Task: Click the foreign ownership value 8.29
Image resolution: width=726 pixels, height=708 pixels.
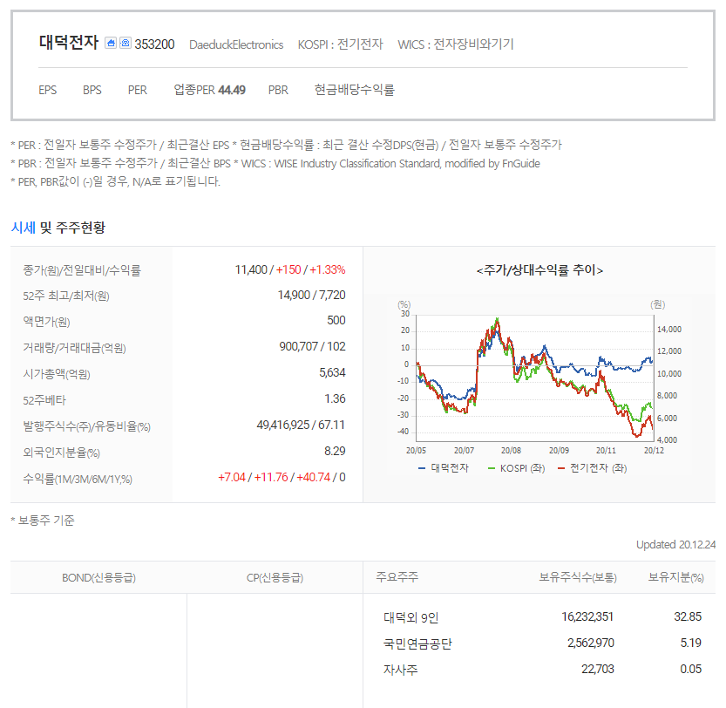Action: (x=335, y=452)
